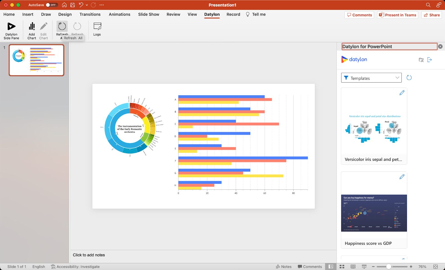Click the Tell me lightbulb icon
Viewport: 445px width, 270px height.
248,14
